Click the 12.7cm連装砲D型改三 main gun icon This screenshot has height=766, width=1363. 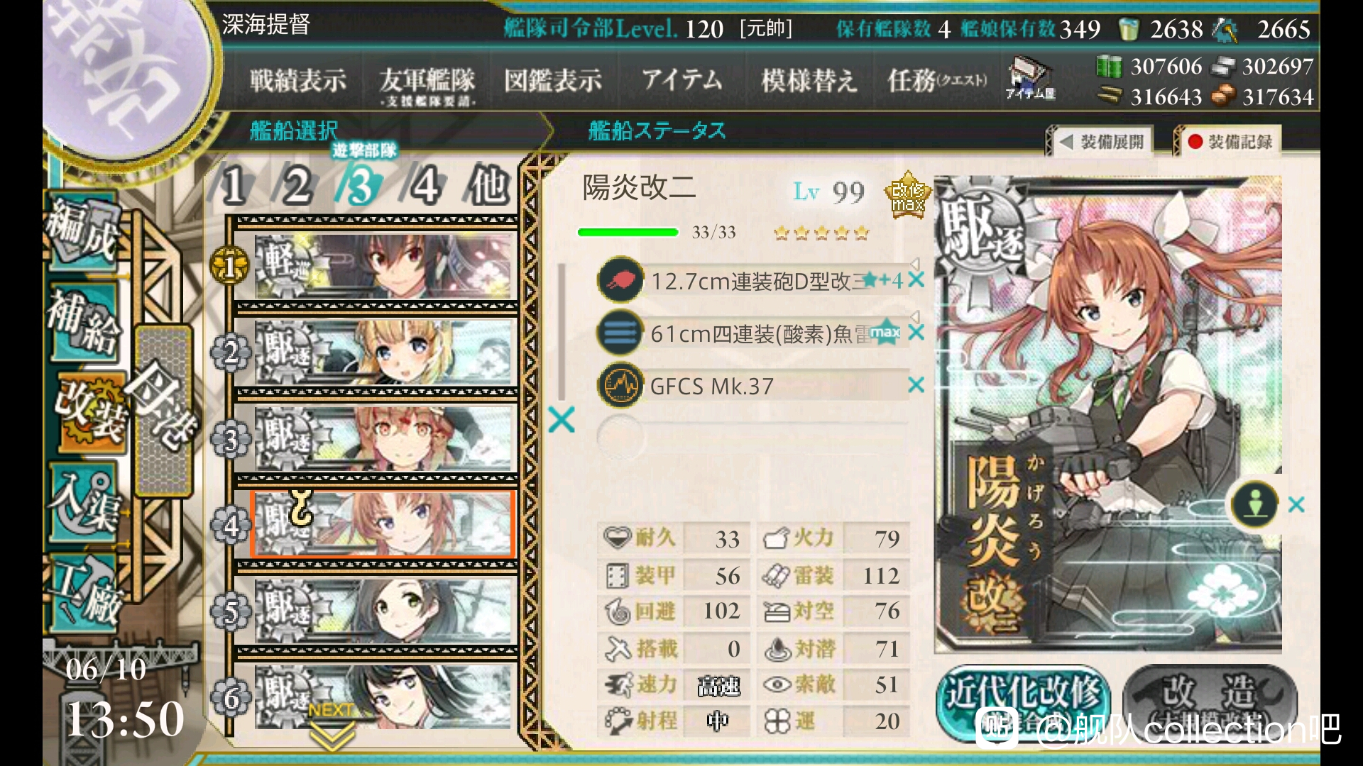(620, 280)
